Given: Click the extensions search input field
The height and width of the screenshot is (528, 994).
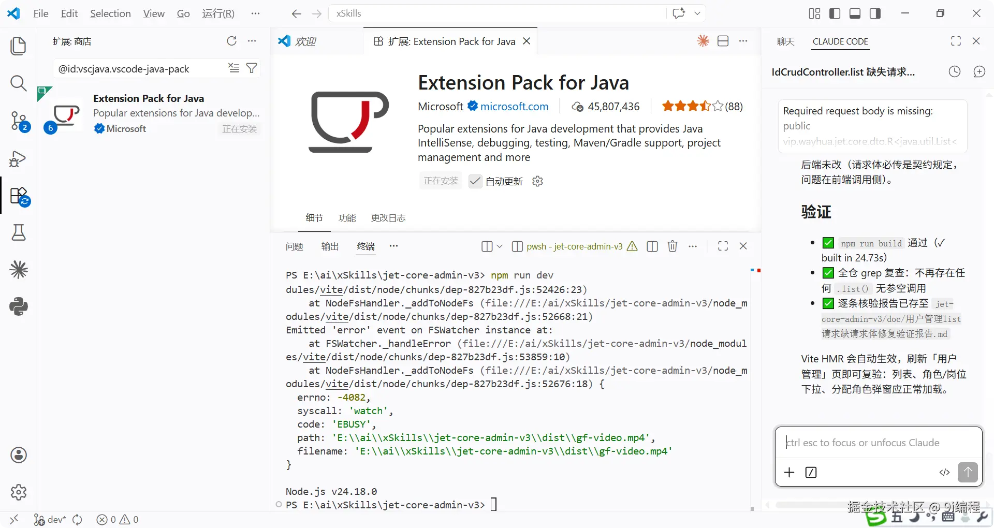Looking at the screenshot, I should coord(141,68).
